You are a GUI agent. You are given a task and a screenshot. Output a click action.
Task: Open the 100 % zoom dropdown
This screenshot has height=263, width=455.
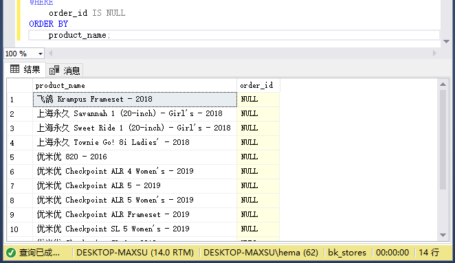pos(40,54)
